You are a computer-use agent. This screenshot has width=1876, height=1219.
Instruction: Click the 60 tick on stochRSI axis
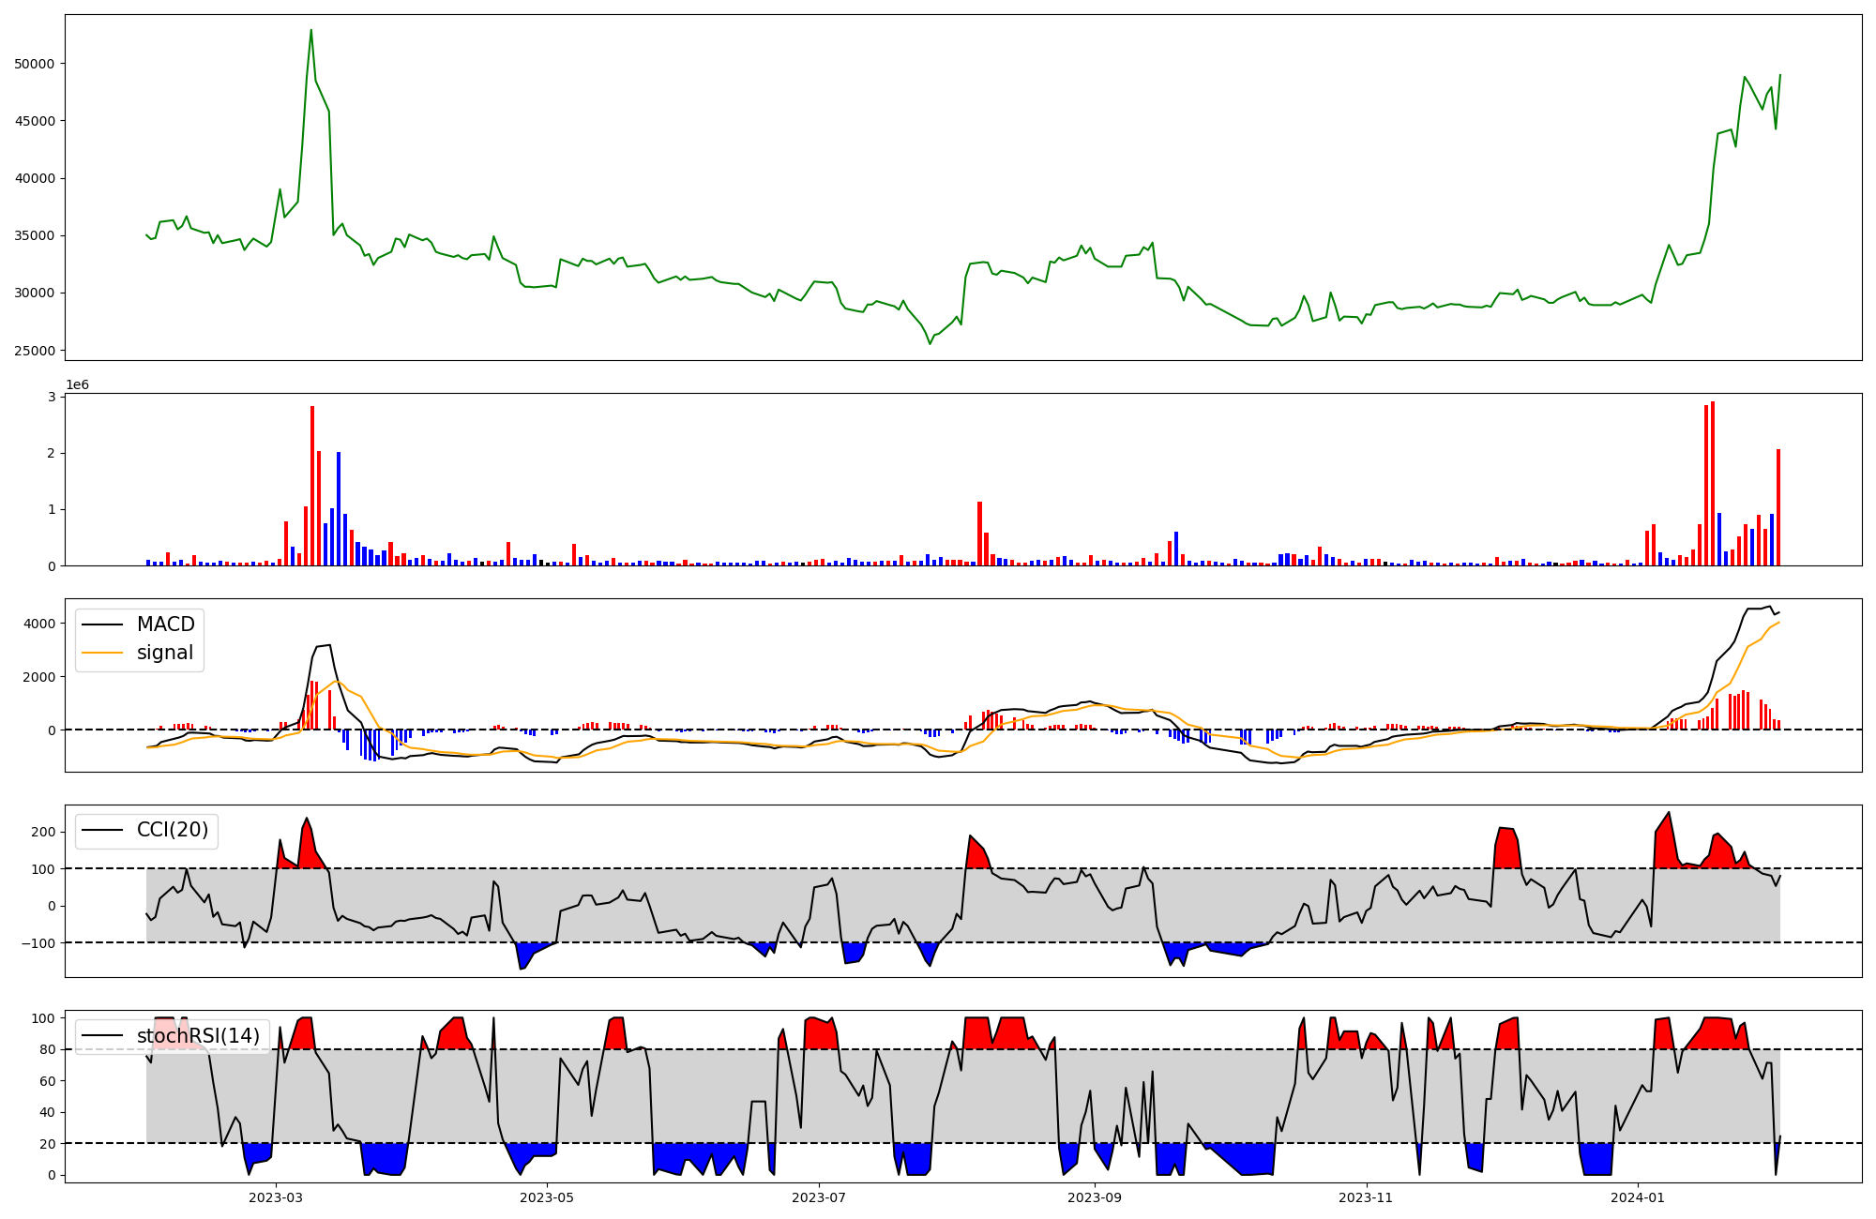(x=48, y=1081)
